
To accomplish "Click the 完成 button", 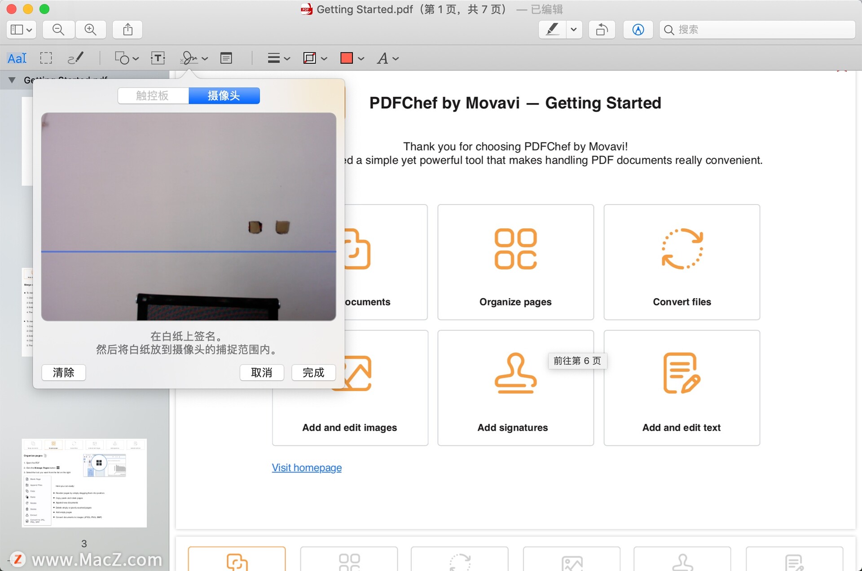I will click(313, 373).
